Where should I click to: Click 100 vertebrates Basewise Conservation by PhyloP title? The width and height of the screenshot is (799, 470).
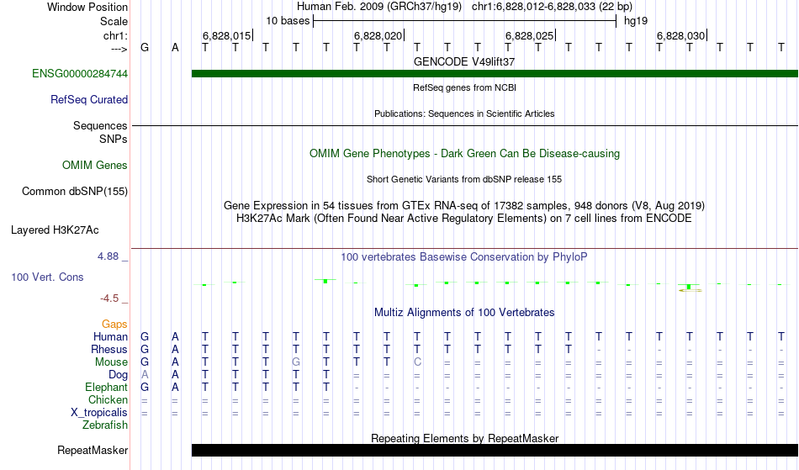coord(464,257)
